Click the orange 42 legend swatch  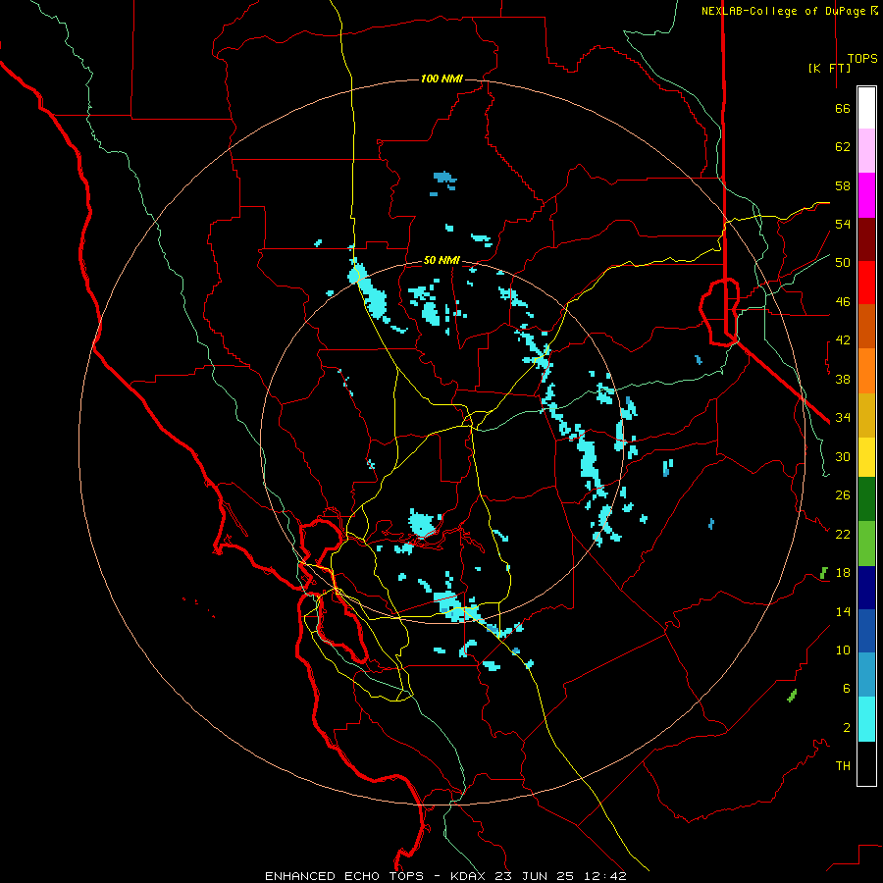pyautogui.click(x=866, y=371)
